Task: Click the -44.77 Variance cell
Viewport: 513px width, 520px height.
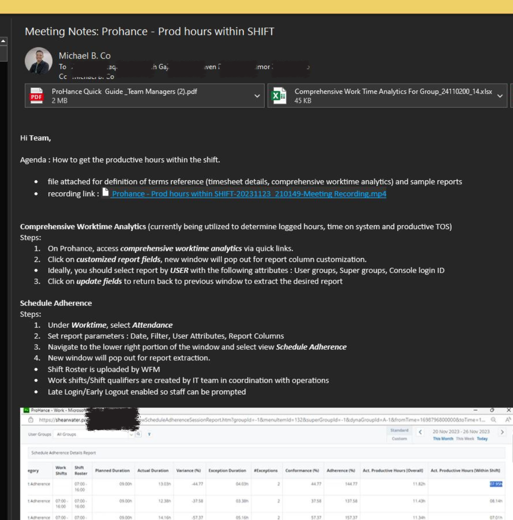Action: tap(197, 484)
